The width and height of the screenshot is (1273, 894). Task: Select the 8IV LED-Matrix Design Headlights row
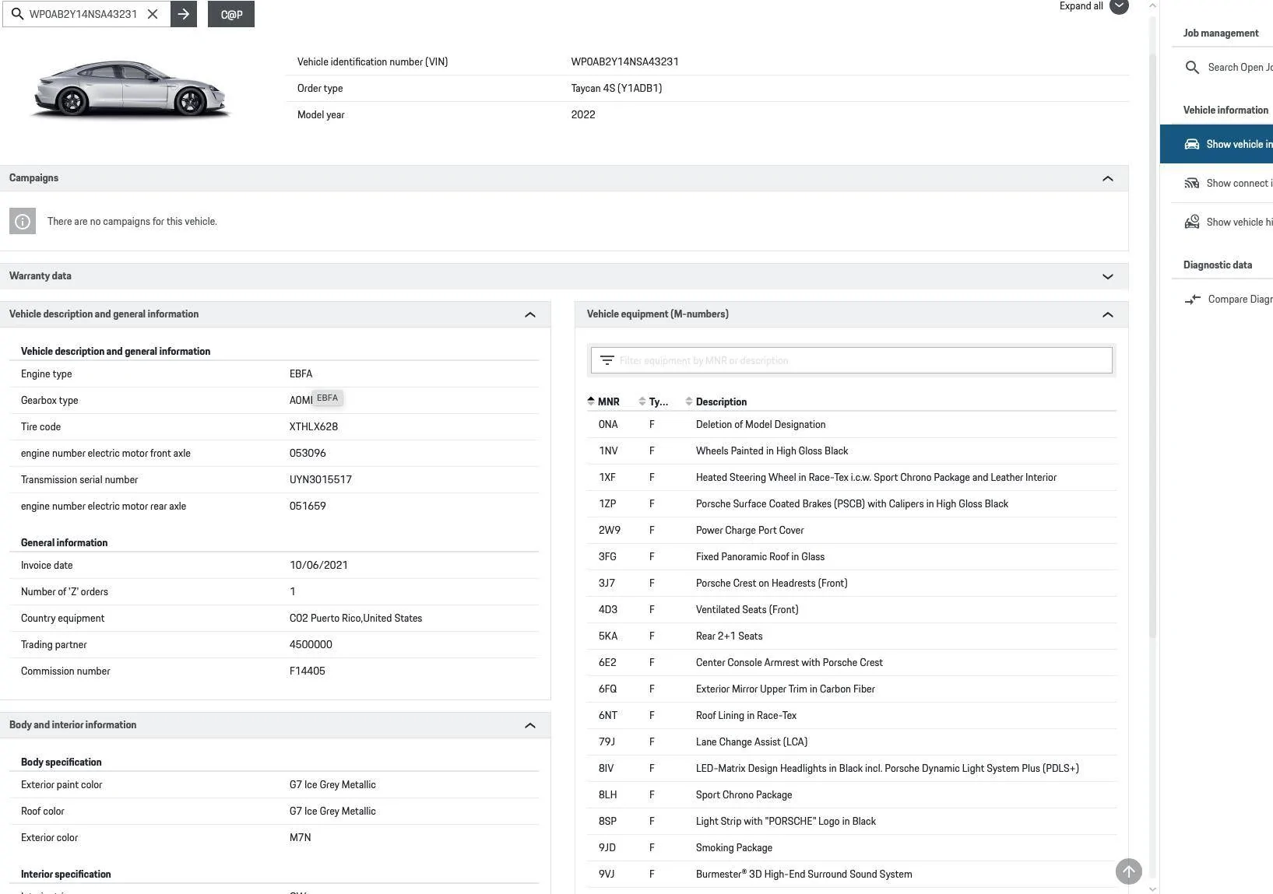851,769
